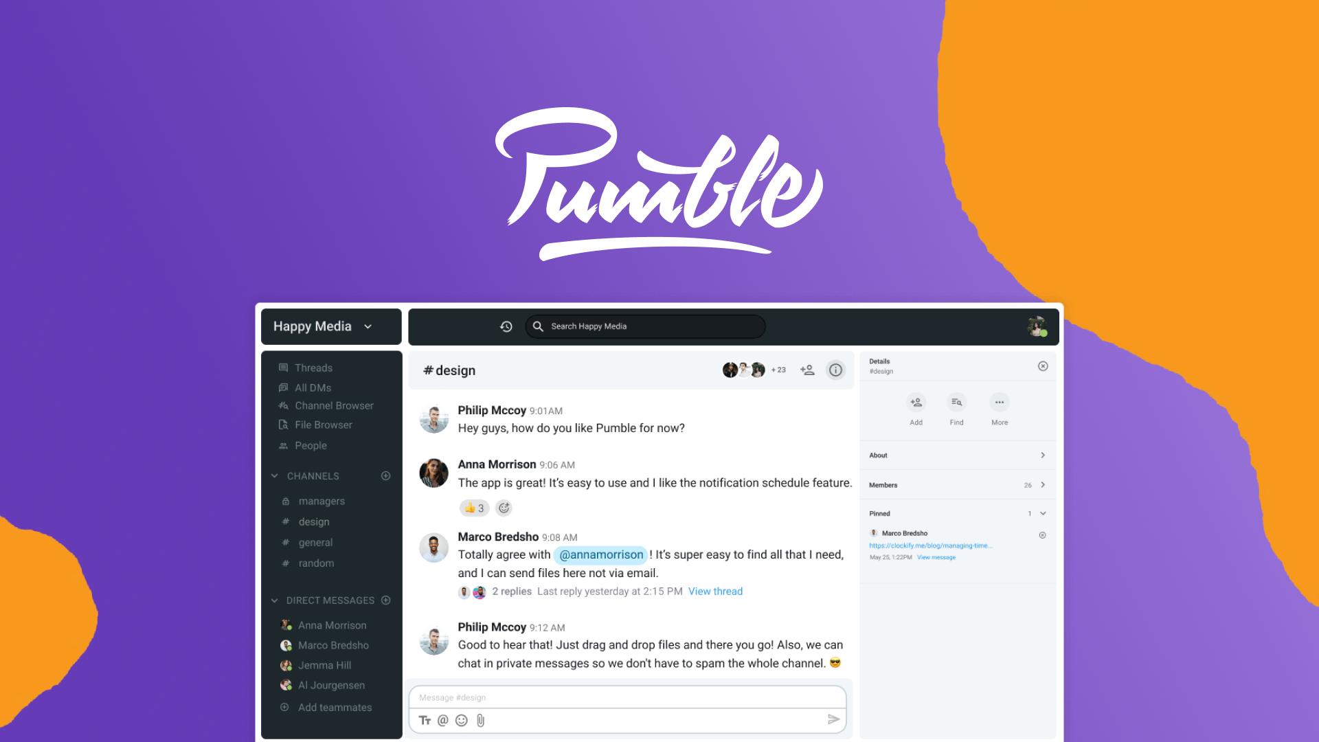
Task: Expand the Pinned section in details panel
Action: pos(1044,514)
